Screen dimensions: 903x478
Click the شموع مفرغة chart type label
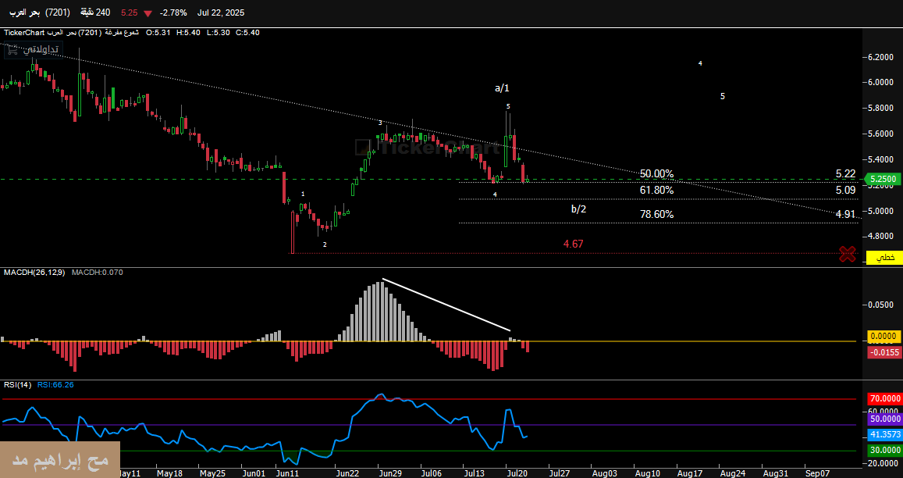click(x=122, y=32)
